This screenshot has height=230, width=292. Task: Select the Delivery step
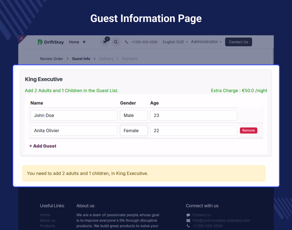point(106,59)
